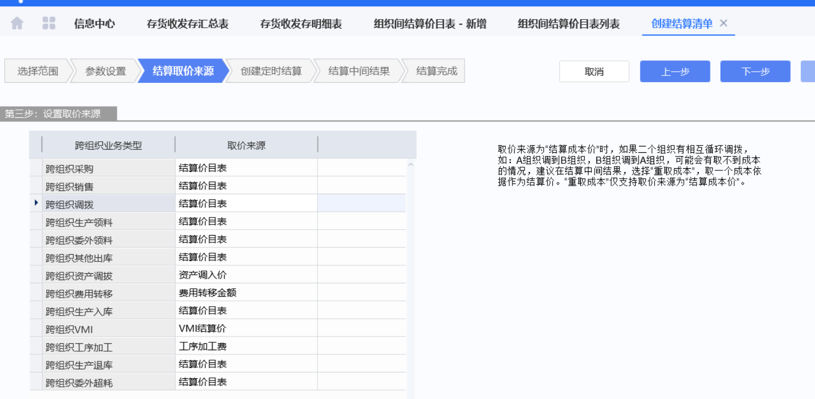The height and width of the screenshot is (399, 815).
Task: Go to the home page icon
Action: (x=17, y=23)
